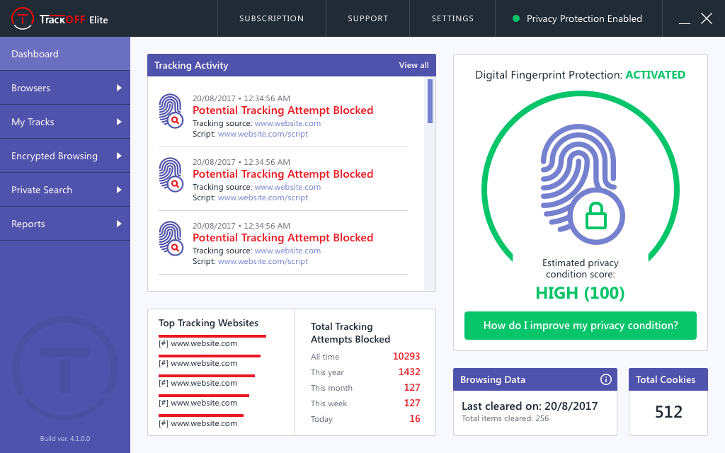Click the first tracking attempt fingerprint icon

(x=171, y=110)
